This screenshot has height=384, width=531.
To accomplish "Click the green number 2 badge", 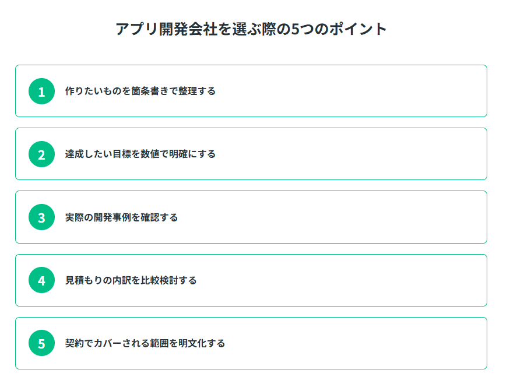I will 41,154.
